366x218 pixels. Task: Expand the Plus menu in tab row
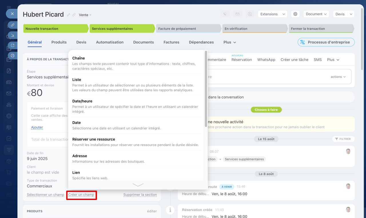tap(230, 42)
